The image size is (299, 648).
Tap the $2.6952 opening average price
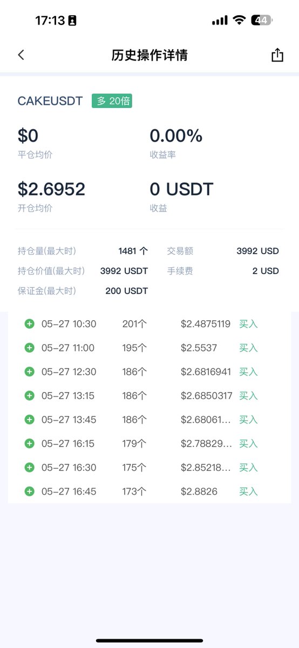pyautogui.click(x=51, y=189)
